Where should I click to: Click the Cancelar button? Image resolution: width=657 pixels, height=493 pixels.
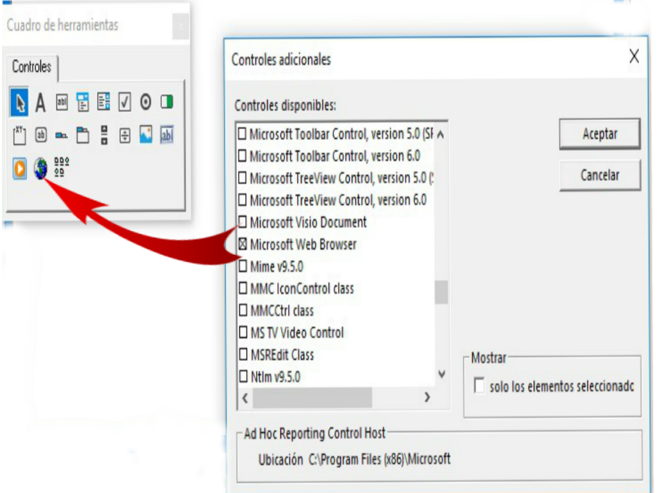[600, 175]
